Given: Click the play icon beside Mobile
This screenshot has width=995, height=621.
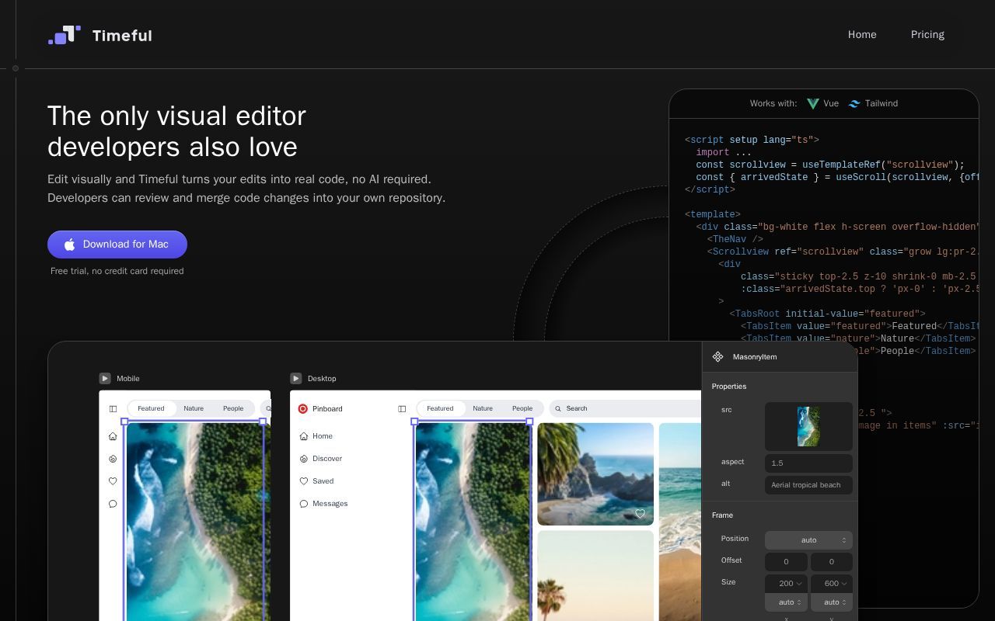Looking at the screenshot, I should pos(105,378).
